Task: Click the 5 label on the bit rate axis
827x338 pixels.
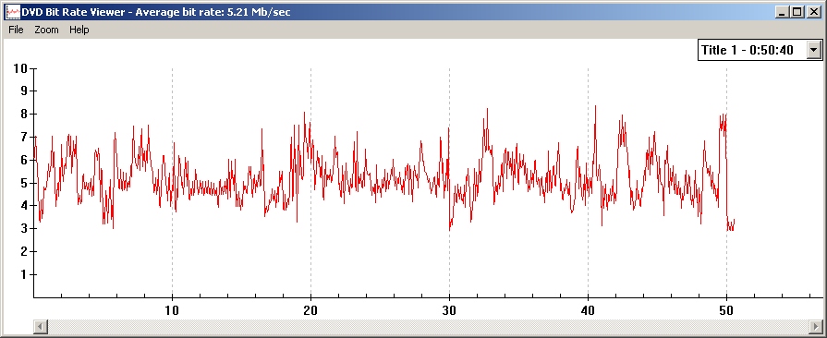Action: point(23,183)
